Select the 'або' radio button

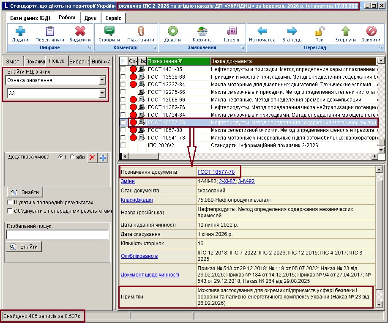click(72, 157)
